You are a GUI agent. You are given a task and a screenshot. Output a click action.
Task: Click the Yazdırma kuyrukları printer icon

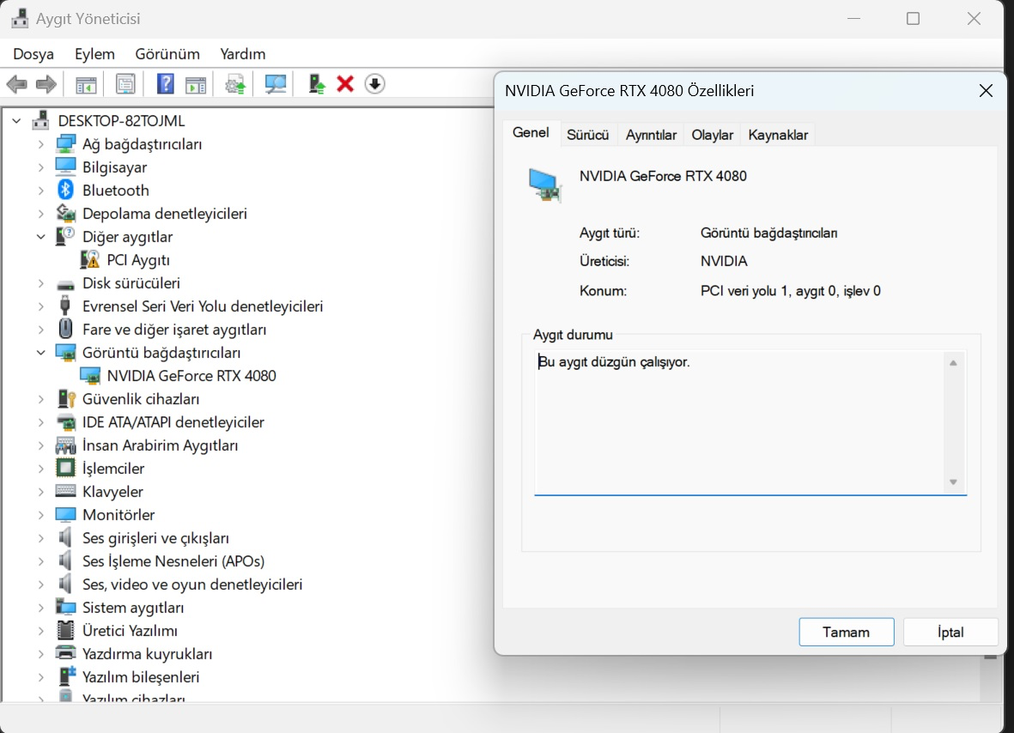pyautogui.click(x=65, y=653)
